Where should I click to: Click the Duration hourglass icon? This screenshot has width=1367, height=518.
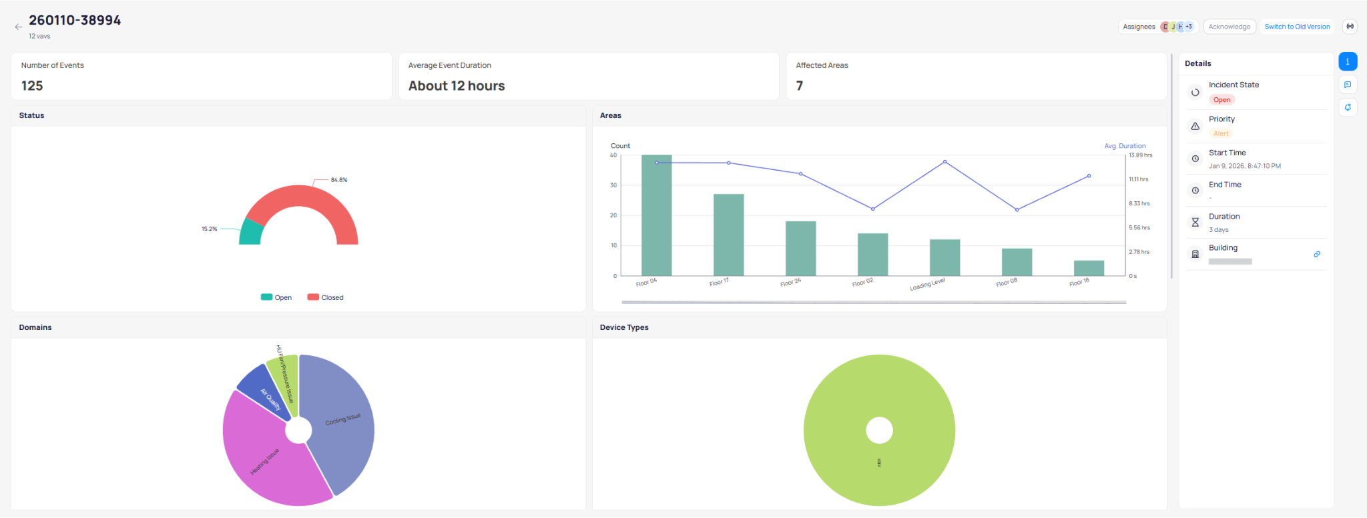click(1195, 223)
